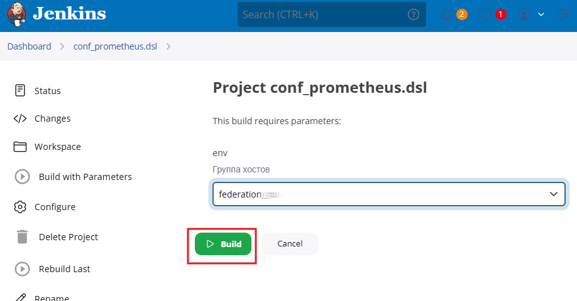Open Workspace in the side menu
577x301 pixels.
(x=57, y=147)
